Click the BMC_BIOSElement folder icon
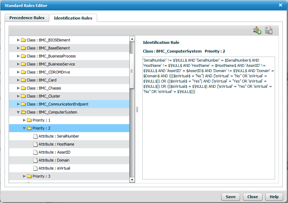This screenshot has height=203, width=288. (23, 40)
